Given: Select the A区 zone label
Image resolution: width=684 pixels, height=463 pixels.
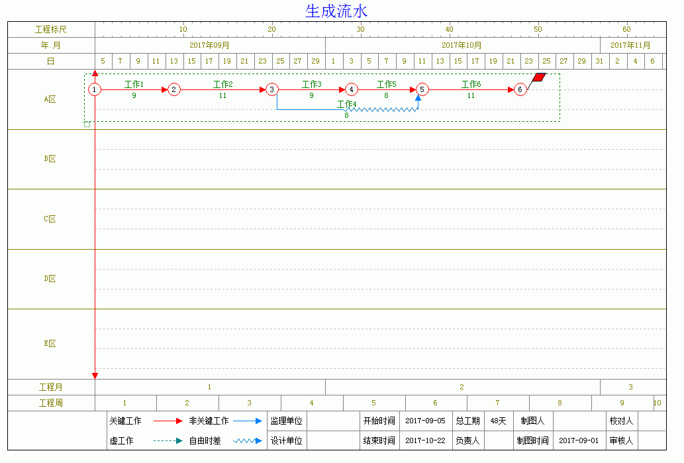Looking at the screenshot, I should point(50,99).
